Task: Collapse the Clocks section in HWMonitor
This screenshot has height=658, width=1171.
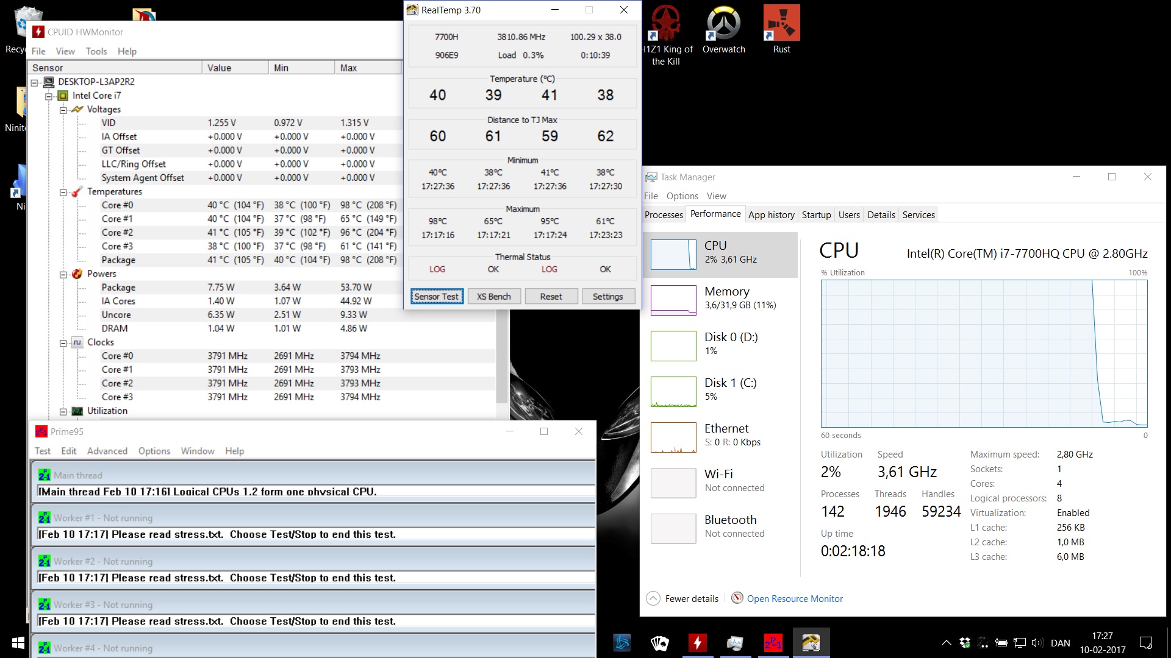Action: 63,344
